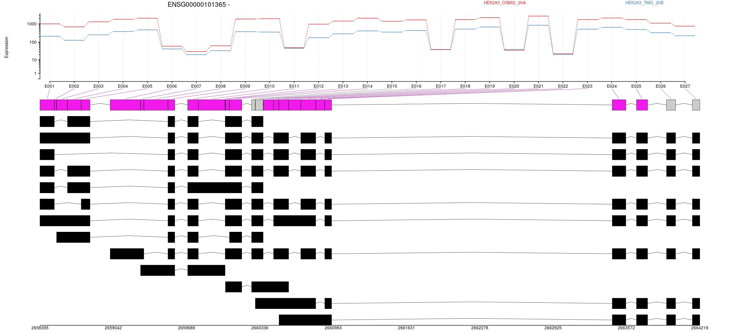733x333 pixels.
Task: Select exon label E006
Action: point(172,86)
